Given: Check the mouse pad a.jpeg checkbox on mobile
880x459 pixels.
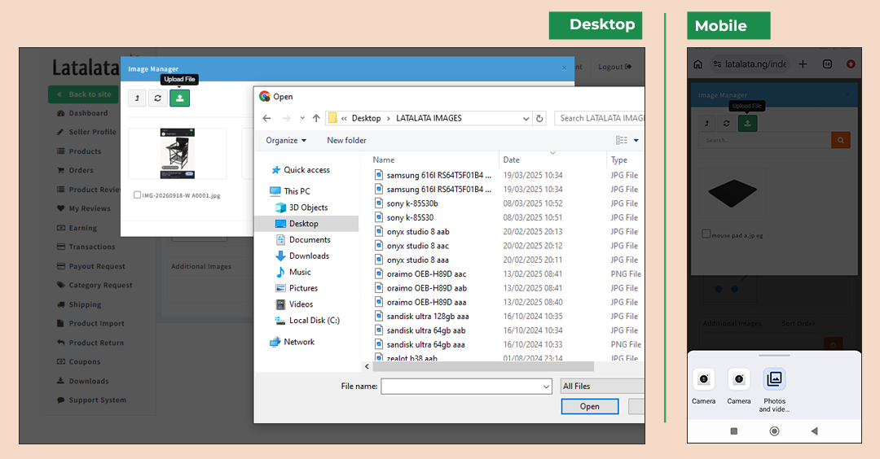Looking at the screenshot, I should coord(706,234).
